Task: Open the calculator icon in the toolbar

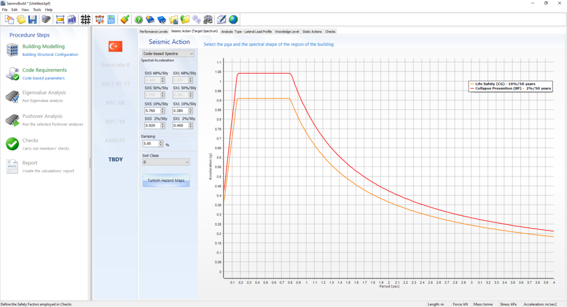Action: [112, 19]
